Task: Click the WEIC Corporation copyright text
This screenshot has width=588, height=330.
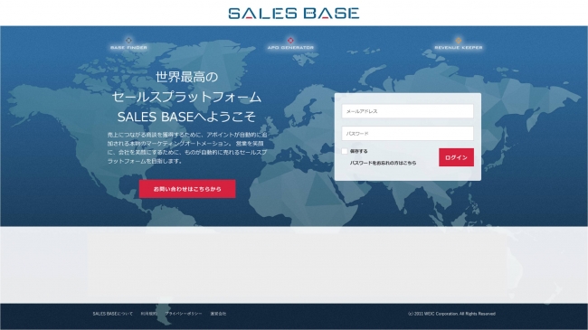Action: (x=451, y=314)
